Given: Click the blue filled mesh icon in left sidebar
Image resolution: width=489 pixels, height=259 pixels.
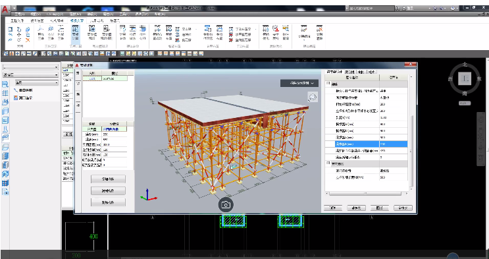Looking at the screenshot, I should pyautogui.click(x=5, y=183).
